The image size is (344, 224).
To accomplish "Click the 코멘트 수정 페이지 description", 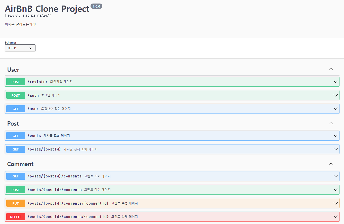I will (124, 203).
